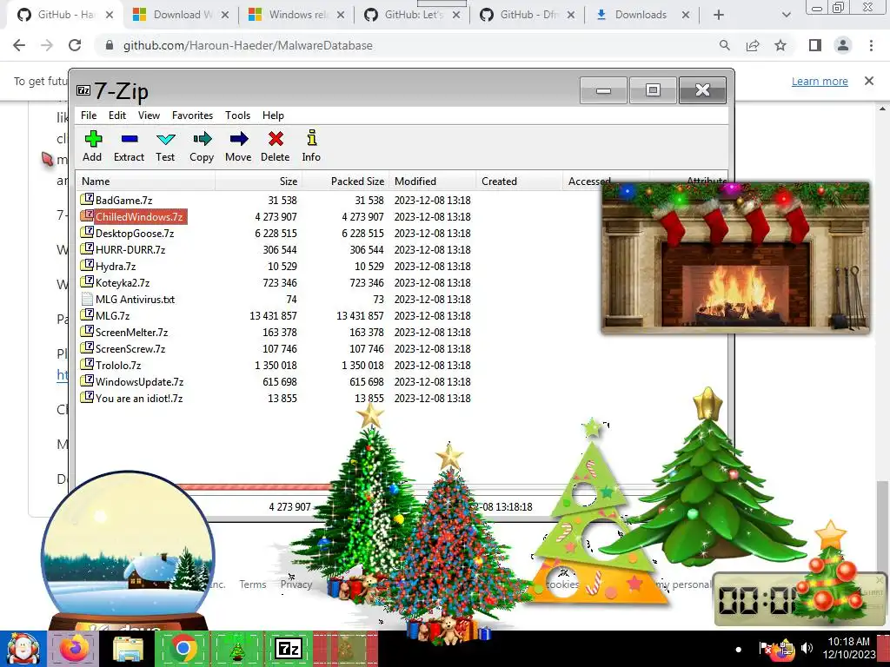This screenshot has height=667, width=890.
Task: Click the Add toolbar icon in 7-Zip
Action: pos(92,146)
